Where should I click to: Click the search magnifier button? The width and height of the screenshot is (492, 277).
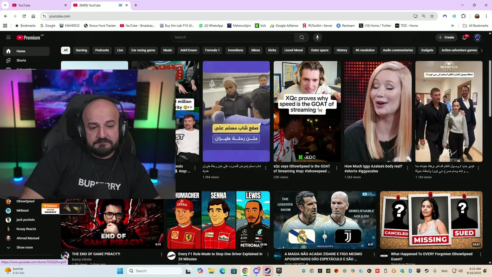tap(302, 37)
